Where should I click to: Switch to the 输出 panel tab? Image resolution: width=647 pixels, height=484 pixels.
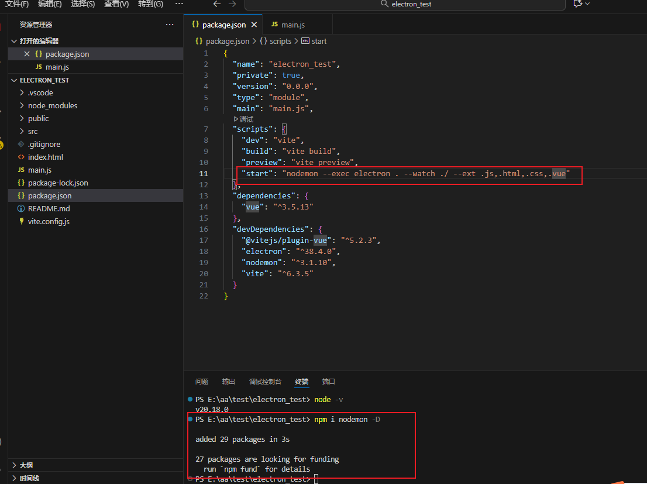[228, 382]
